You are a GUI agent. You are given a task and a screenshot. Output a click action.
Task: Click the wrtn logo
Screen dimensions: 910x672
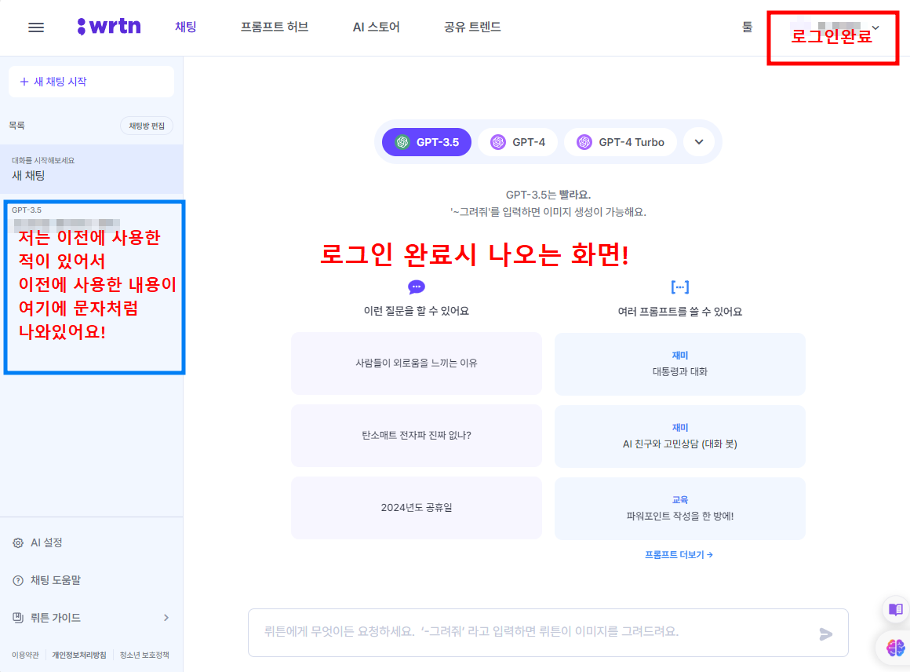(109, 26)
